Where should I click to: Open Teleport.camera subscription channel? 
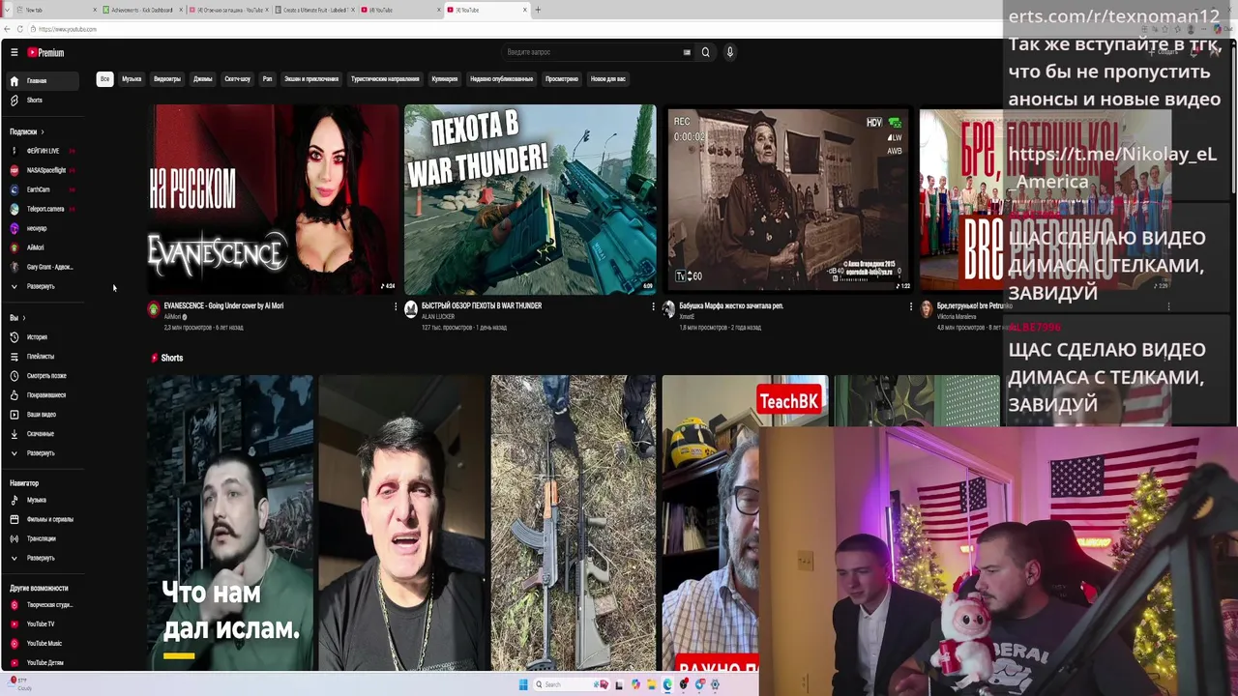click(42, 209)
